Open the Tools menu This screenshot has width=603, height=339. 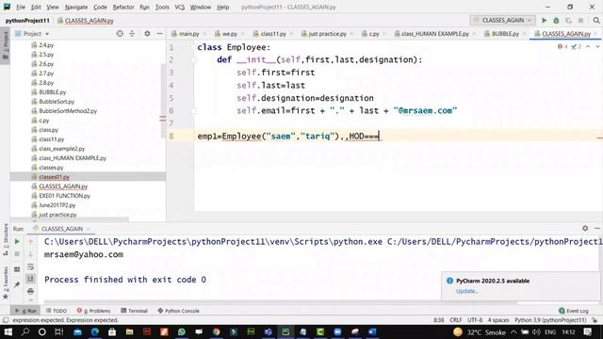point(162,7)
